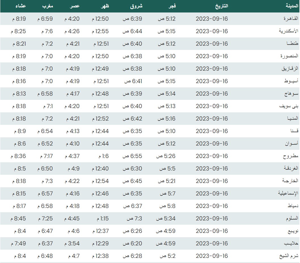The image size is (300, 263).
Task: Select the الإسماعيلية city name cell
Action: (288, 193)
